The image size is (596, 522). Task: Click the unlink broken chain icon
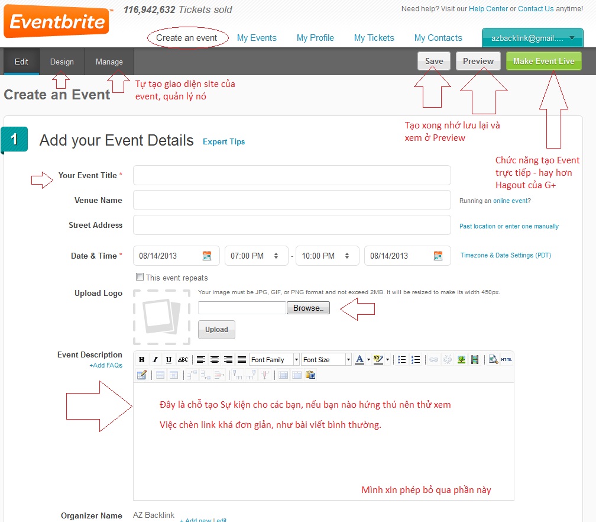click(x=448, y=360)
